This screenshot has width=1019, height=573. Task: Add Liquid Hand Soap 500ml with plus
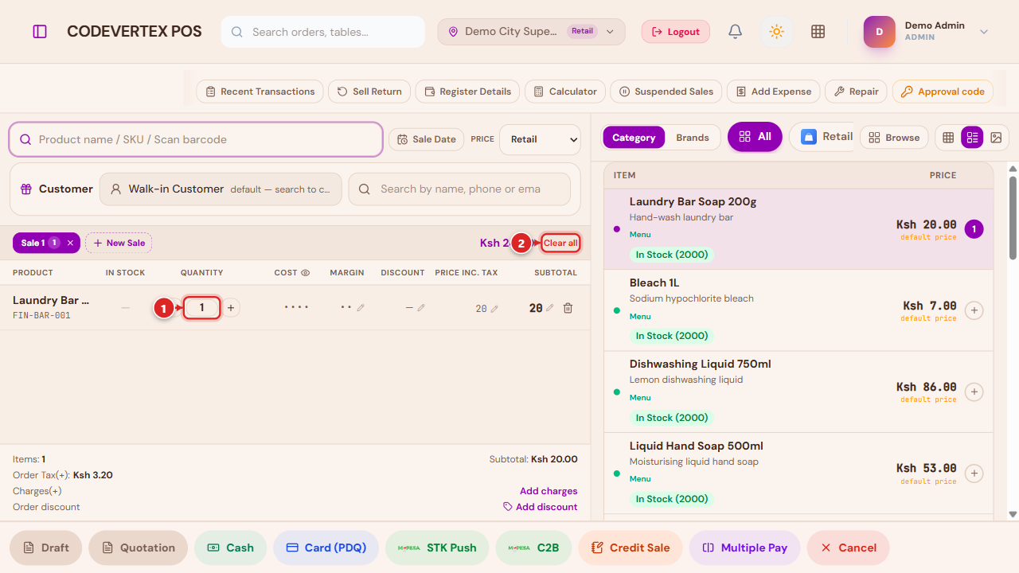point(974,474)
